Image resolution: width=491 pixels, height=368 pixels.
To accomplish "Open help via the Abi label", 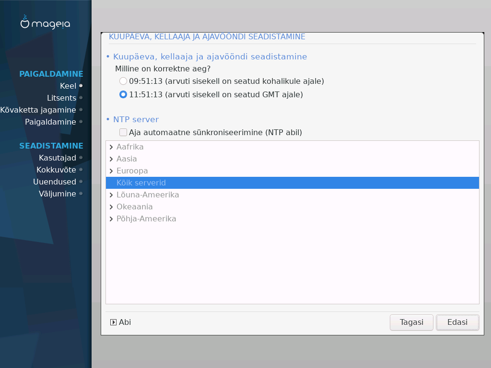I will tap(125, 322).
